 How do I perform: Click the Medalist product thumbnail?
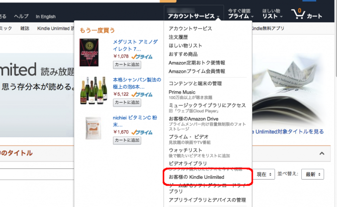pyautogui.click(x=89, y=52)
